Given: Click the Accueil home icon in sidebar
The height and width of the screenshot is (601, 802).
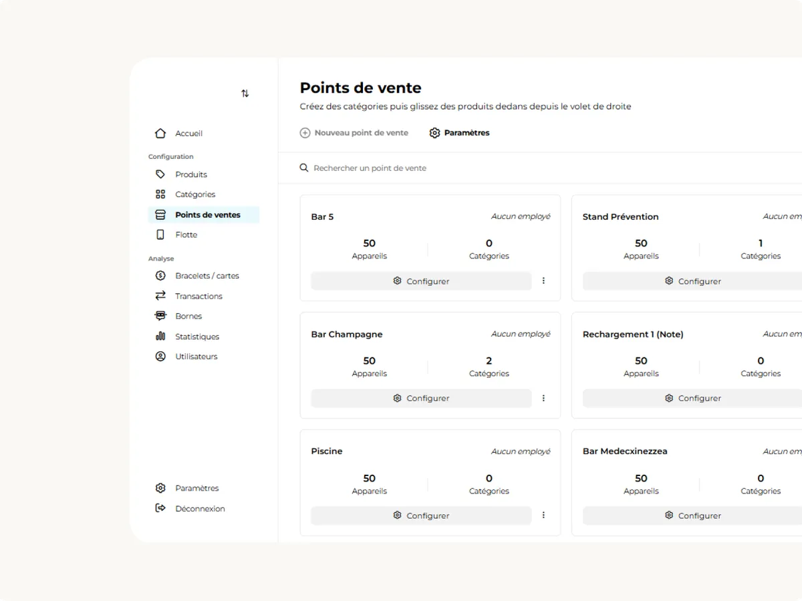Looking at the screenshot, I should point(160,134).
